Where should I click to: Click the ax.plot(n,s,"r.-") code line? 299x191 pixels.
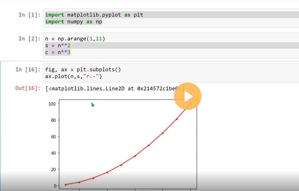pyautogui.click(x=74, y=76)
